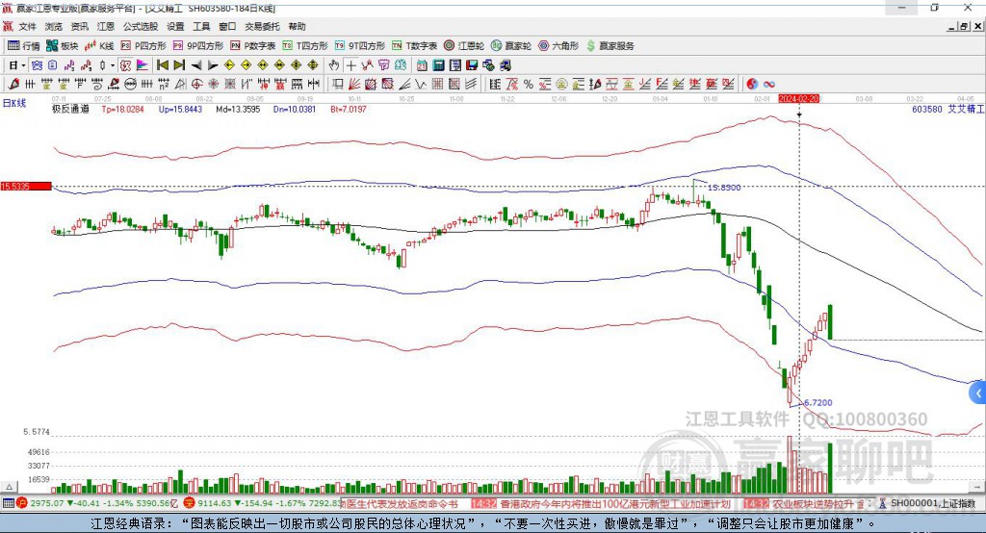The height and width of the screenshot is (533, 986).
Task: Jump to first bar with skip-to-start icon
Action: pos(162,65)
